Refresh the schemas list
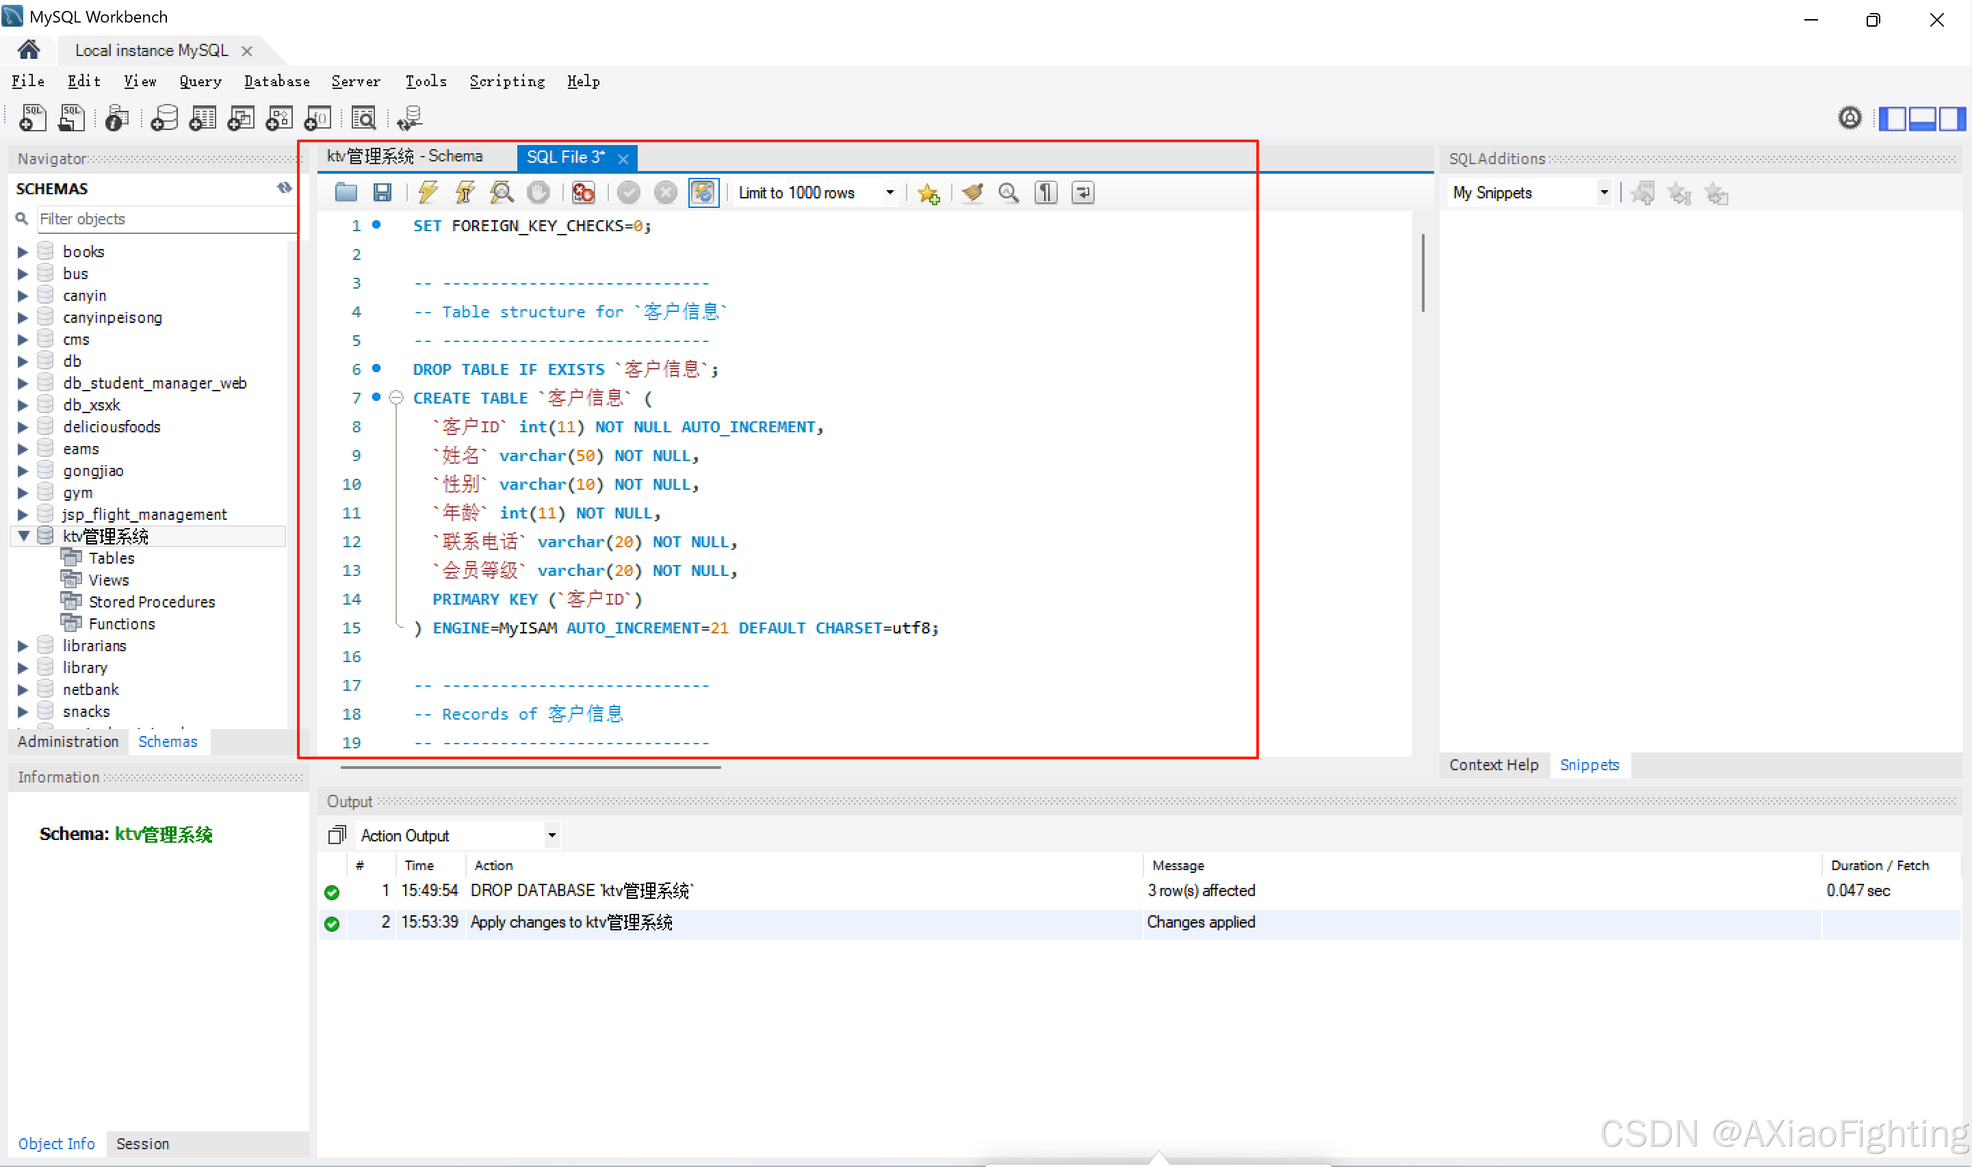The height and width of the screenshot is (1167, 1972). point(283,188)
